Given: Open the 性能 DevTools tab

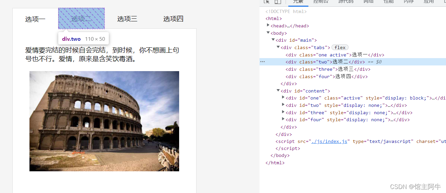Looking at the screenshot, I should 389,2.
